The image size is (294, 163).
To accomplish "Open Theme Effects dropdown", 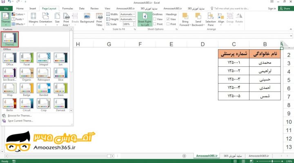I will coord(18,24).
